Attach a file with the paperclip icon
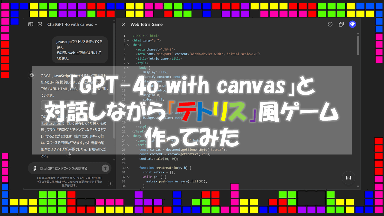384x216 pixels. [34, 168]
